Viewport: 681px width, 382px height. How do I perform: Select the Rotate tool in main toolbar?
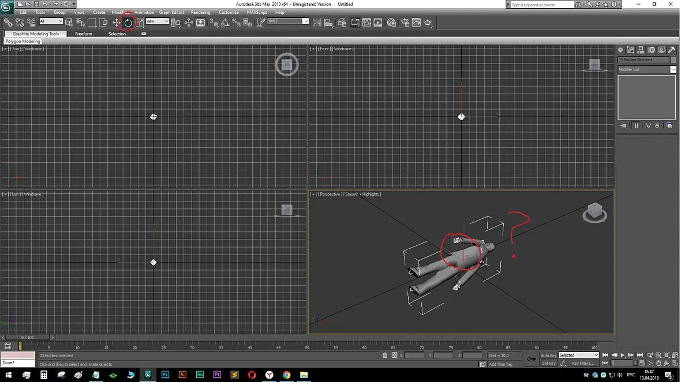[128, 23]
